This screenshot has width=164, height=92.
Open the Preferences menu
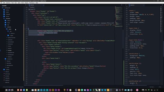32,3
